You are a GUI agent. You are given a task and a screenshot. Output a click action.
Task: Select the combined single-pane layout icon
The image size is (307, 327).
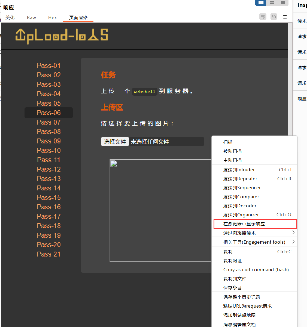[283, 3]
